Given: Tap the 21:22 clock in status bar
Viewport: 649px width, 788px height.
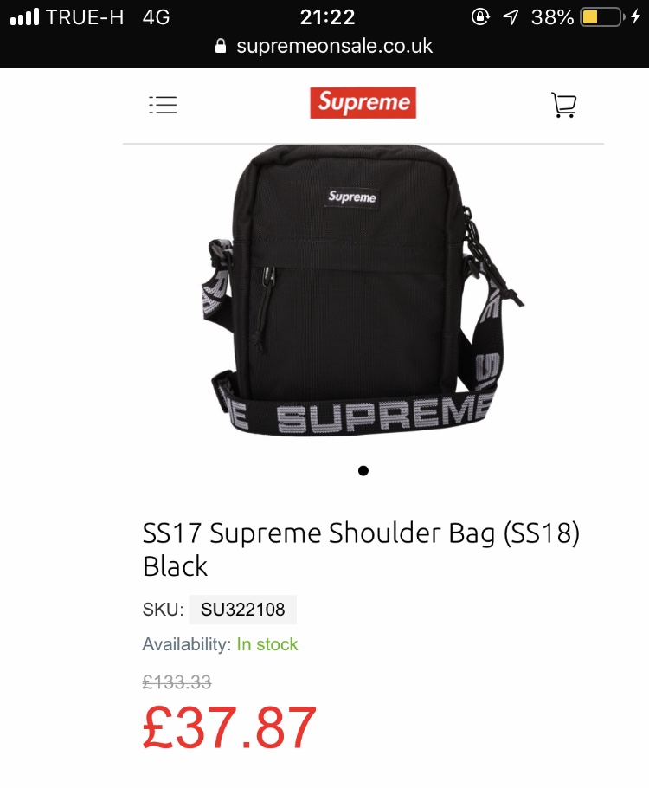Looking at the screenshot, I should (327, 17).
